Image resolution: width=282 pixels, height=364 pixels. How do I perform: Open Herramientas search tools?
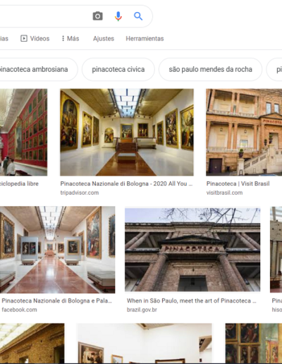[x=145, y=39]
